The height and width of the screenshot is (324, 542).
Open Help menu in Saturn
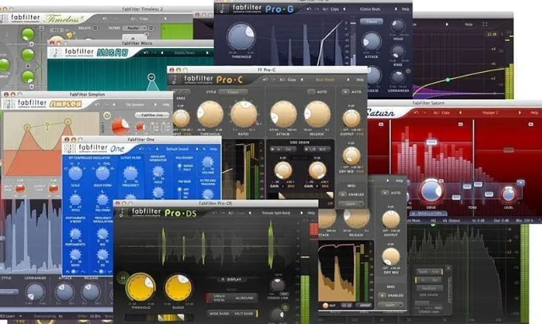click(534, 113)
